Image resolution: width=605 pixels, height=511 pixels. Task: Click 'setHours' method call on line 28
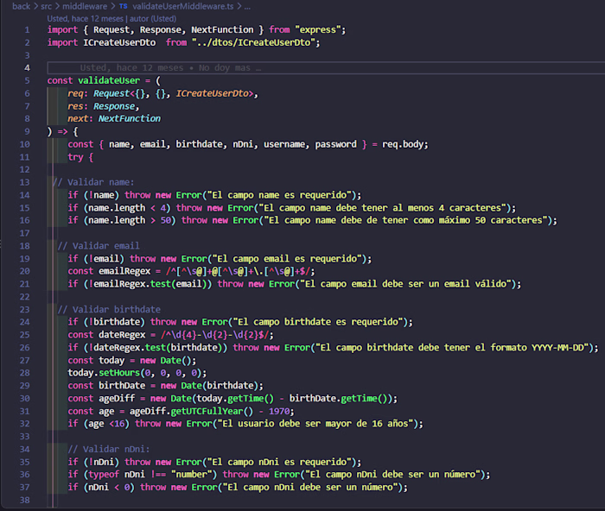pyautogui.click(x=119, y=373)
